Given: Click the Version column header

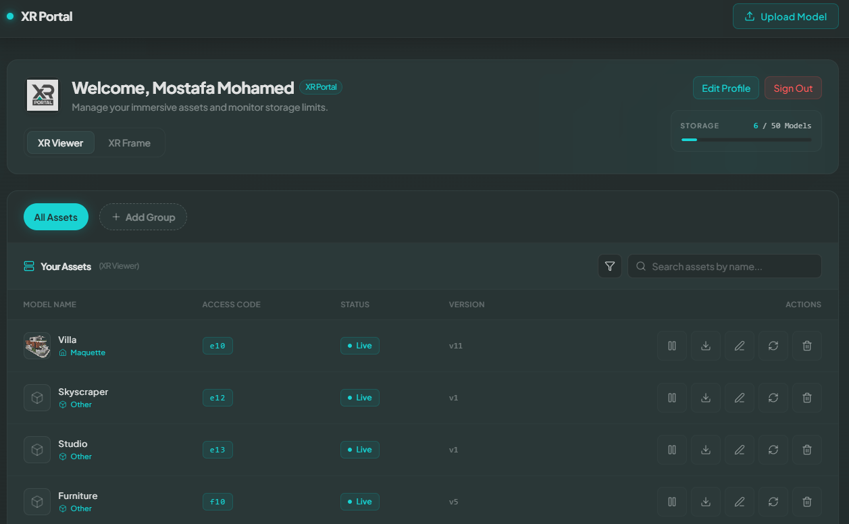Looking at the screenshot, I should (467, 305).
